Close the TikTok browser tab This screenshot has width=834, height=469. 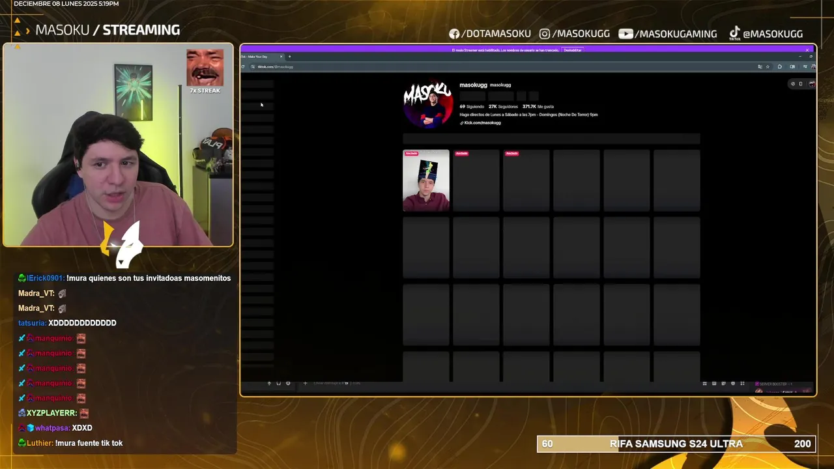click(x=281, y=57)
